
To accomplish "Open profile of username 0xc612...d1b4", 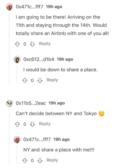I will [x=39, y=59].
